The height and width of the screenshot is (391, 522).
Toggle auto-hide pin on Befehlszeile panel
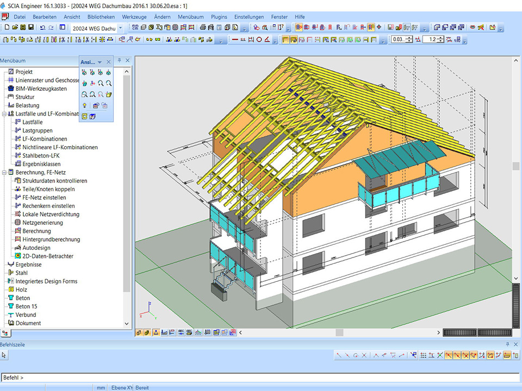point(508,344)
